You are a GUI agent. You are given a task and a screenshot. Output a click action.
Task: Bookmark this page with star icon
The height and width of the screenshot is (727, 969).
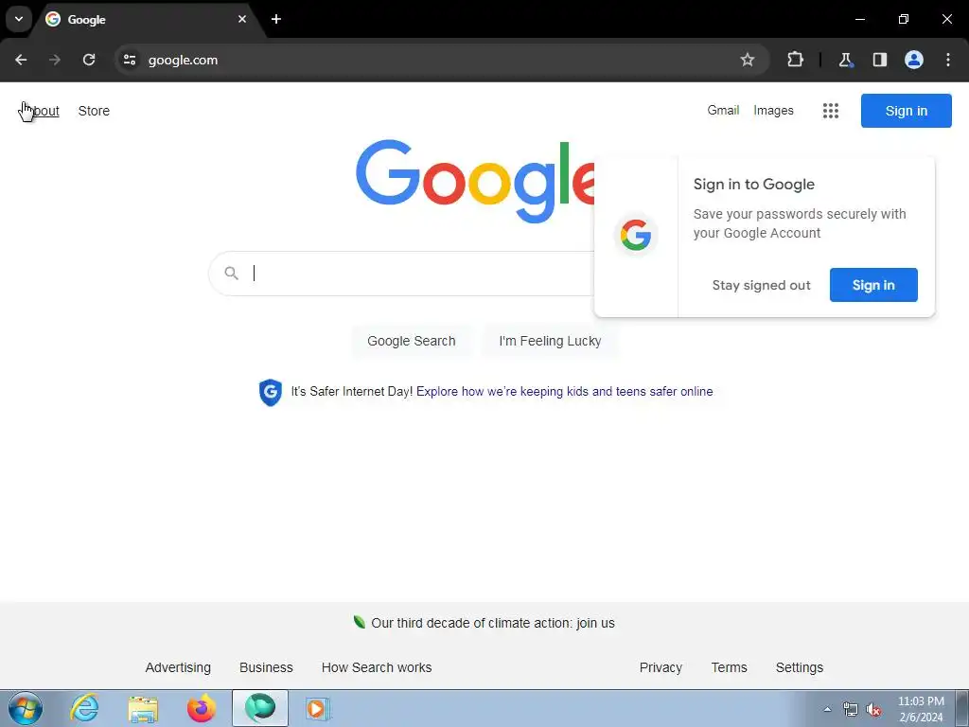point(748,60)
